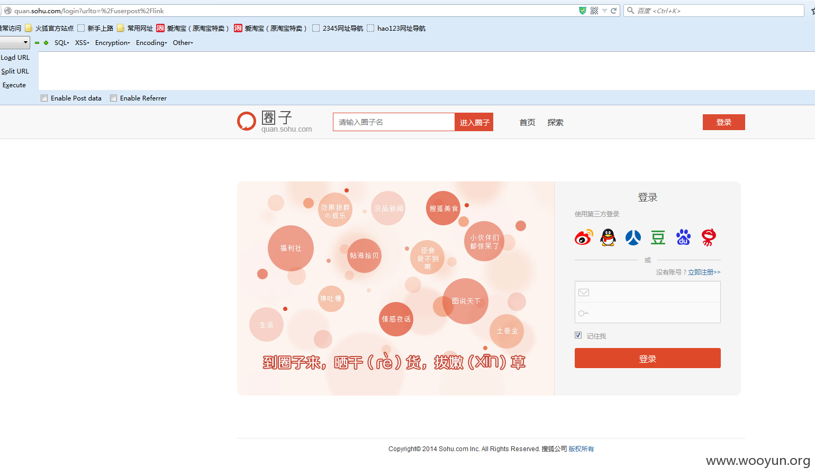Image resolution: width=815 pixels, height=476 pixels.
Task: Click the 帖海拾贝 bubble
Action: point(364,255)
